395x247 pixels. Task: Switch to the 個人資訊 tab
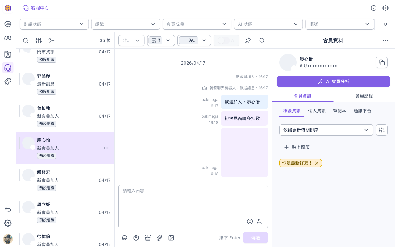click(317, 111)
